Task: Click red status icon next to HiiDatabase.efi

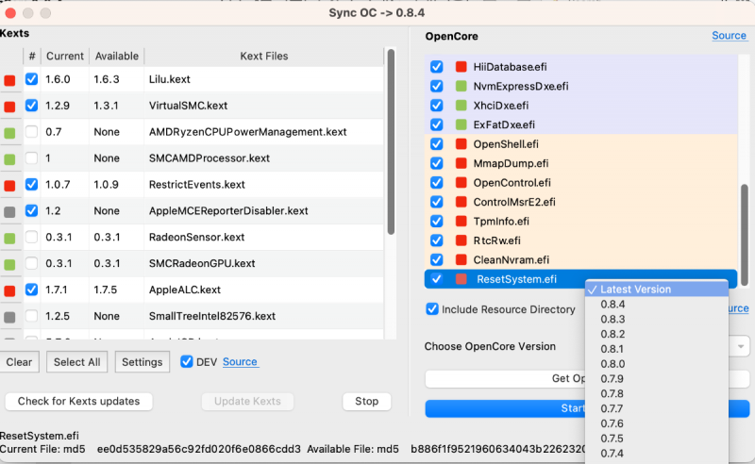Action: coord(461,67)
